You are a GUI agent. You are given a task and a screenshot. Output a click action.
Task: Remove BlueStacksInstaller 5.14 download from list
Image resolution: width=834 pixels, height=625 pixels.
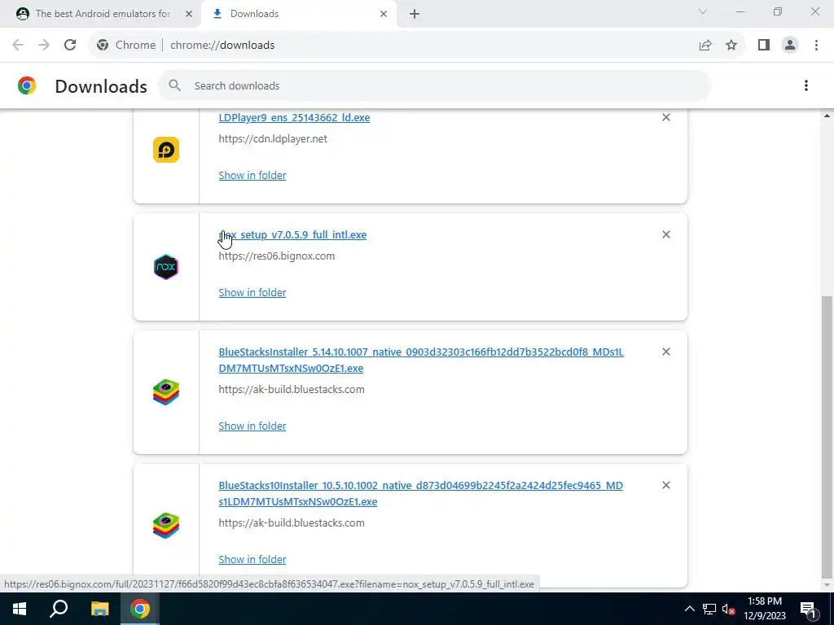(x=666, y=352)
